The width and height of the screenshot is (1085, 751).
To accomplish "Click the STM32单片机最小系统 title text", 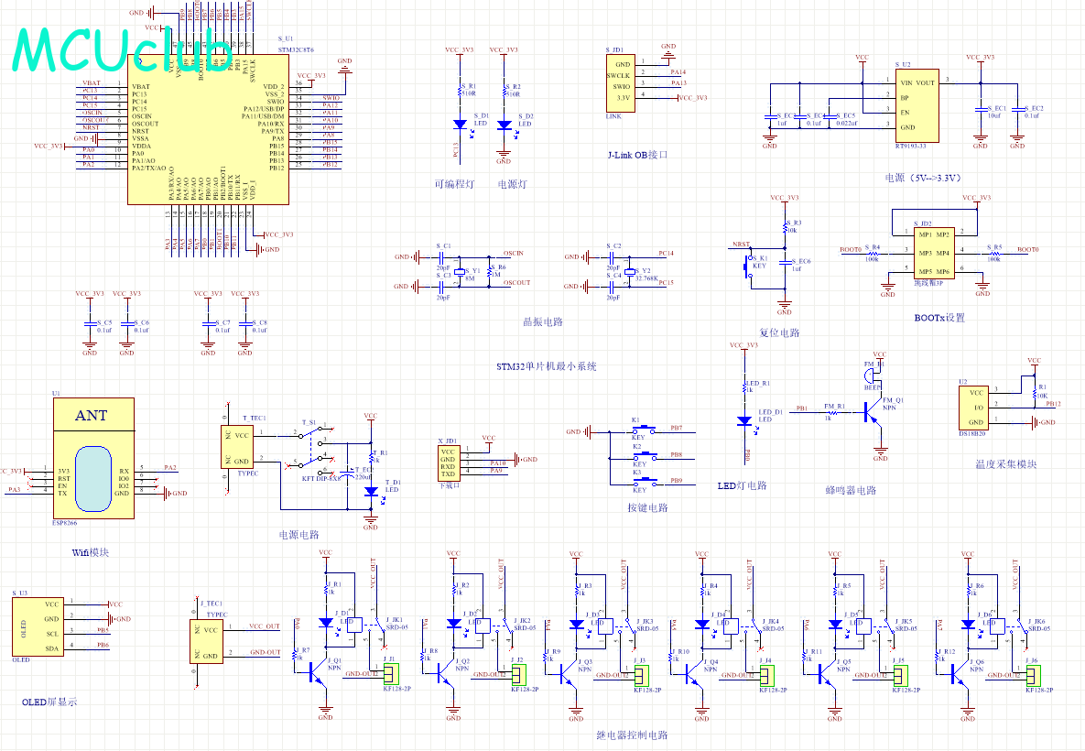I will [547, 366].
